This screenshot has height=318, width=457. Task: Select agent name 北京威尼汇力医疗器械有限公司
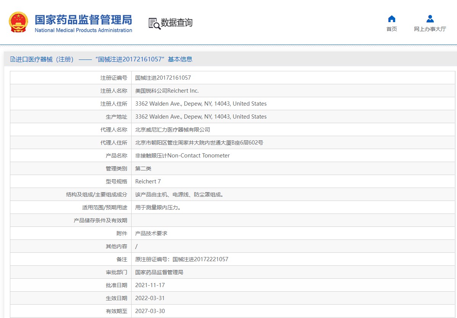point(172,130)
